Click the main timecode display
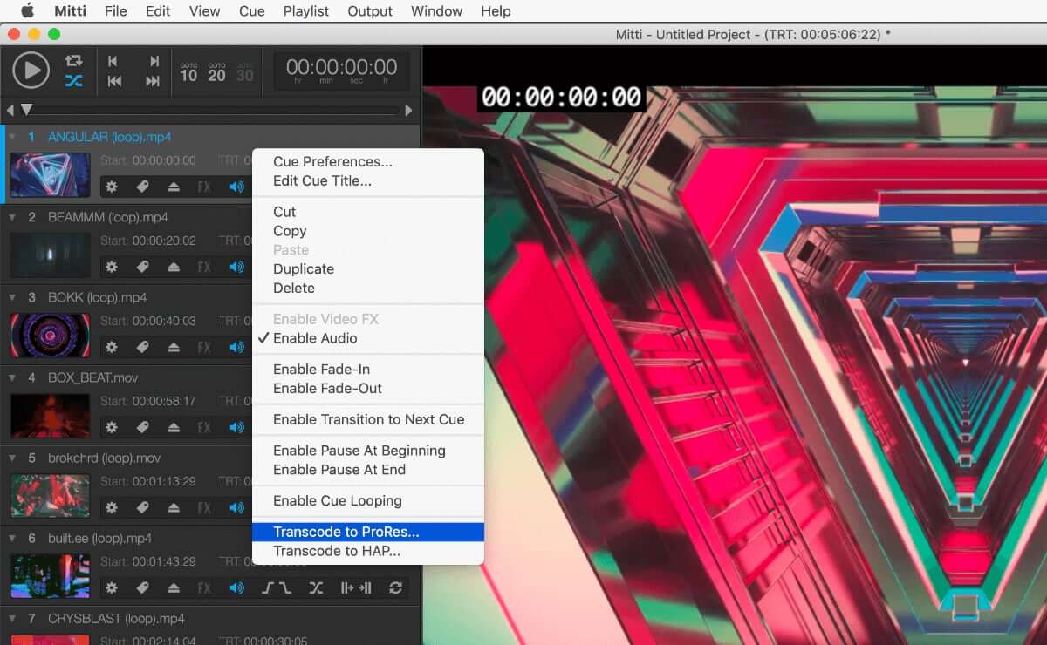This screenshot has width=1047, height=645. pos(341,71)
